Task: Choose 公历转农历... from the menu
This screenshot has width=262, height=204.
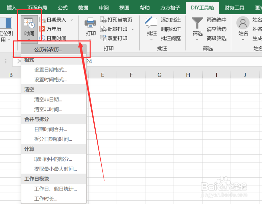Action: 54,50
